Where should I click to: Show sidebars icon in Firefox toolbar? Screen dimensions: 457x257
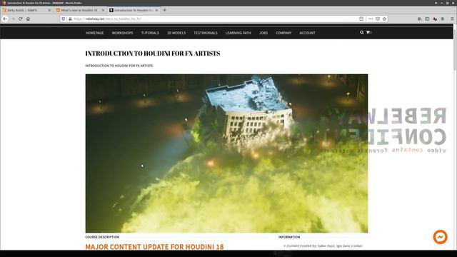(x=427, y=19)
